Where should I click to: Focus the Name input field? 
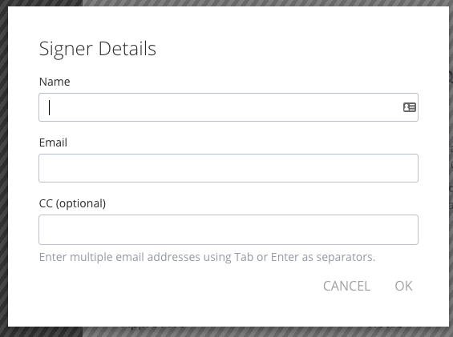[229, 107]
